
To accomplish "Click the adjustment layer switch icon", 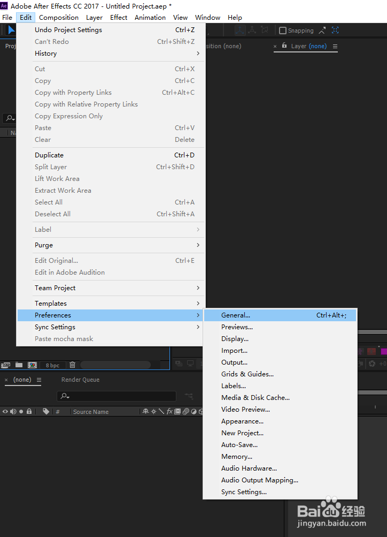I will pyautogui.click(x=194, y=411).
